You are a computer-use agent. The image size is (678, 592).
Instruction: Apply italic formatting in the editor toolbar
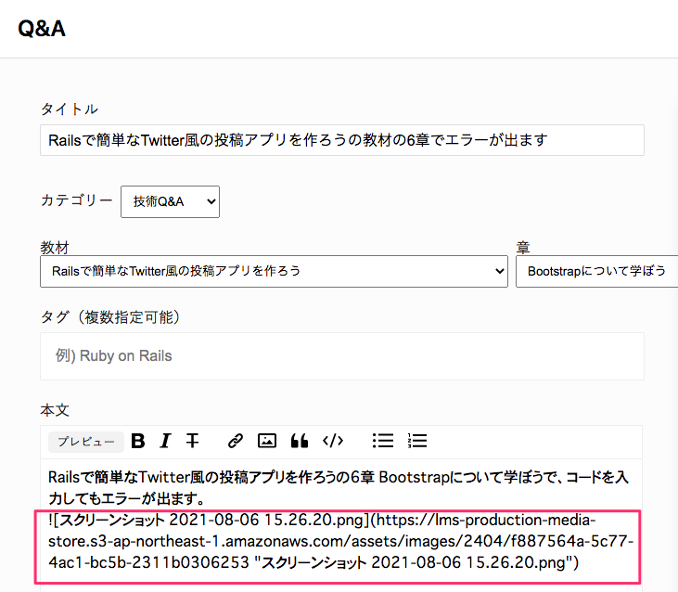pos(165,441)
